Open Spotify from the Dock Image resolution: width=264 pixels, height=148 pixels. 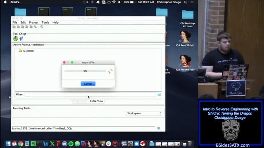tap(71, 144)
